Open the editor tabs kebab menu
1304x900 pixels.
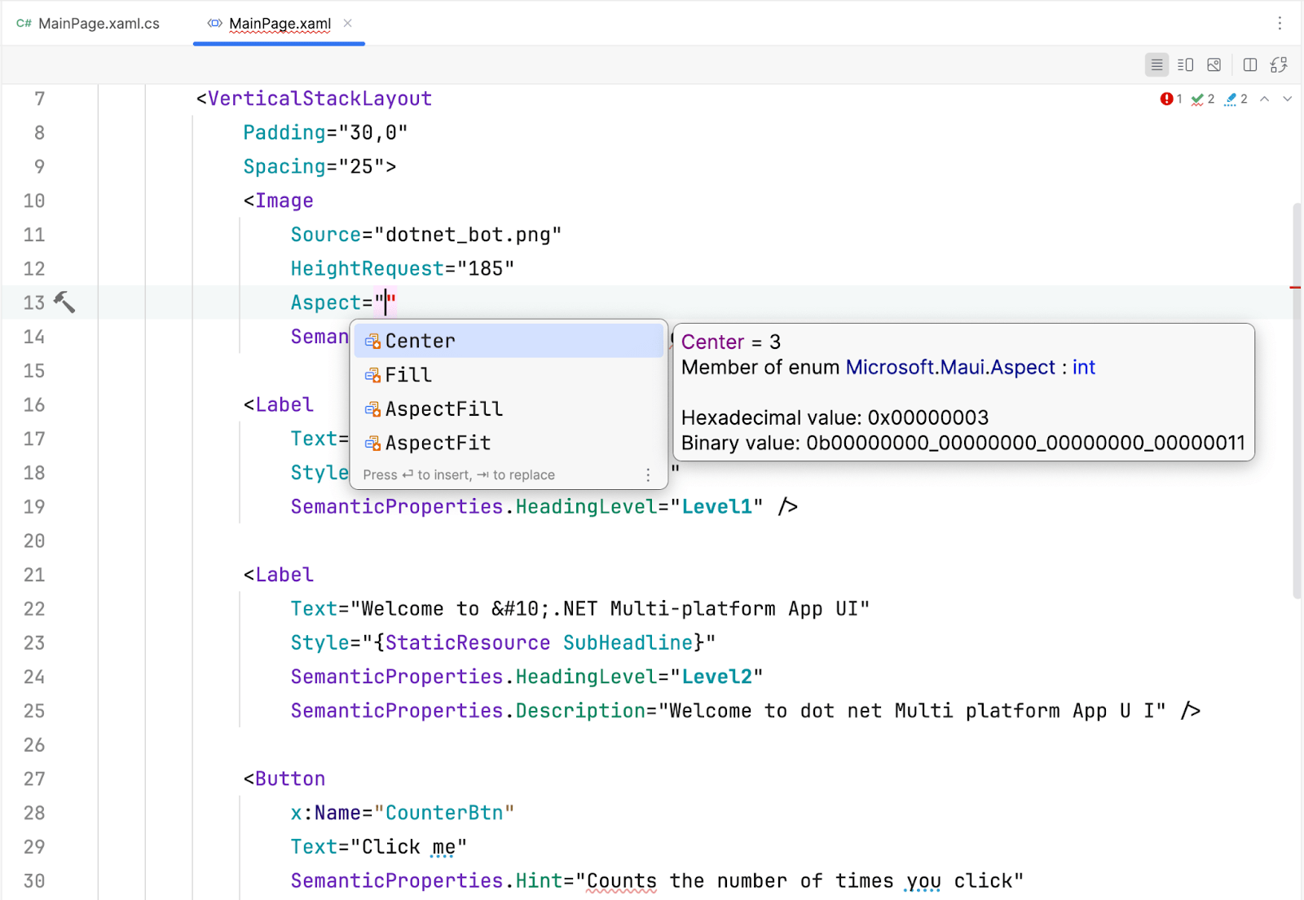tap(1280, 24)
